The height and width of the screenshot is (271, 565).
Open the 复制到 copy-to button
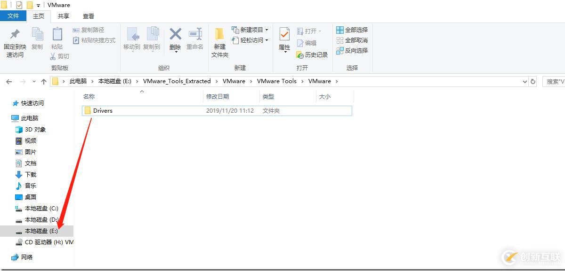click(x=152, y=39)
